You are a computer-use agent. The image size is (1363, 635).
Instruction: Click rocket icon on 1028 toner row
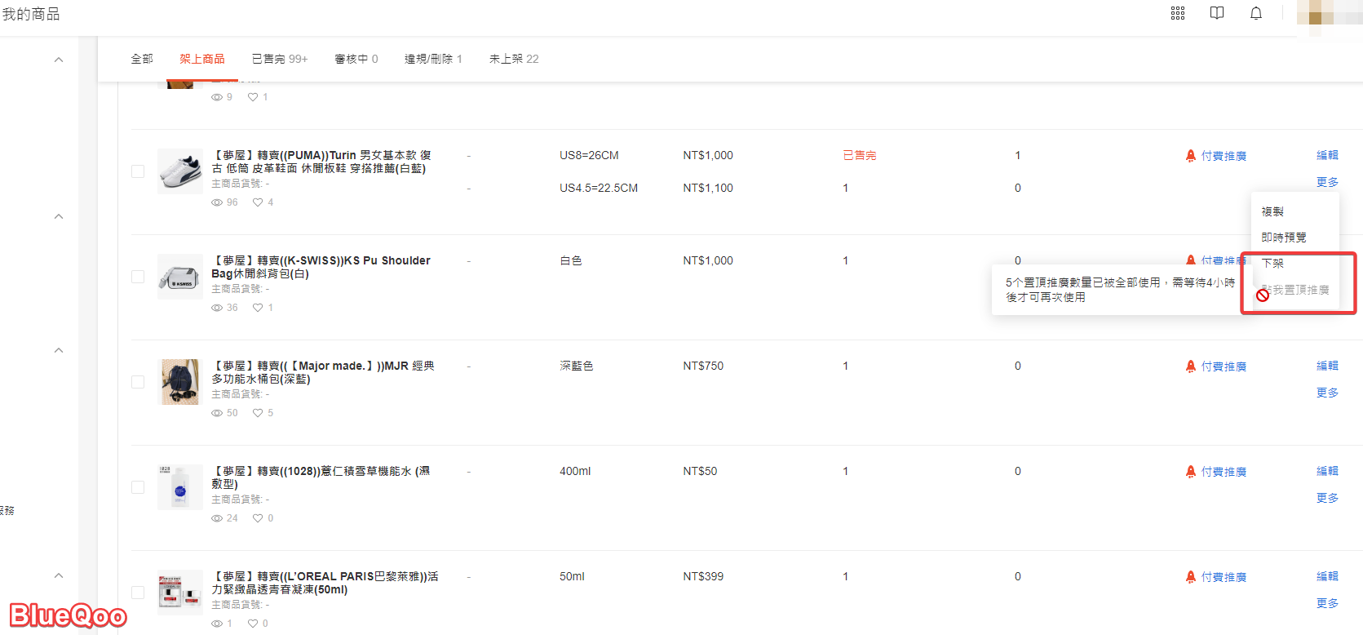coord(1190,472)
